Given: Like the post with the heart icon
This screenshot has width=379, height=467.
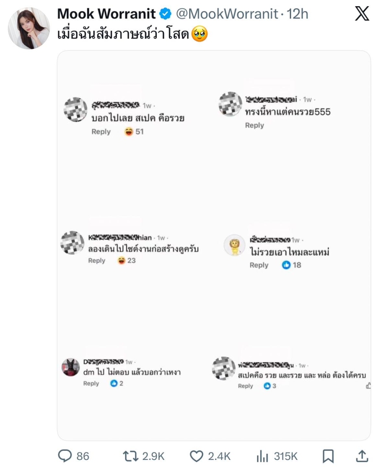Looking at the screenshot, I should (x=196, y=456).
